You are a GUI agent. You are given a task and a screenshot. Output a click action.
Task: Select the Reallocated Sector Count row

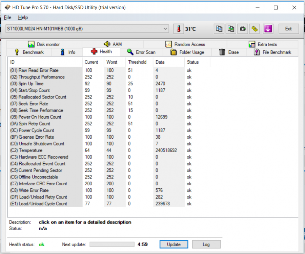(109, 97)
